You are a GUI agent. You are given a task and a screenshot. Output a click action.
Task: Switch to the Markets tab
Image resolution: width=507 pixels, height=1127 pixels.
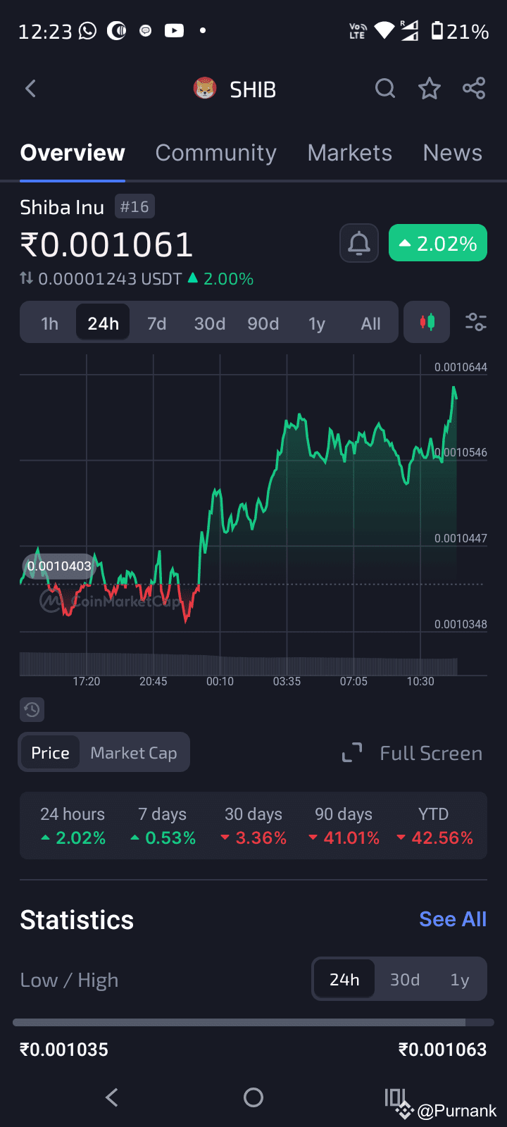349,153
